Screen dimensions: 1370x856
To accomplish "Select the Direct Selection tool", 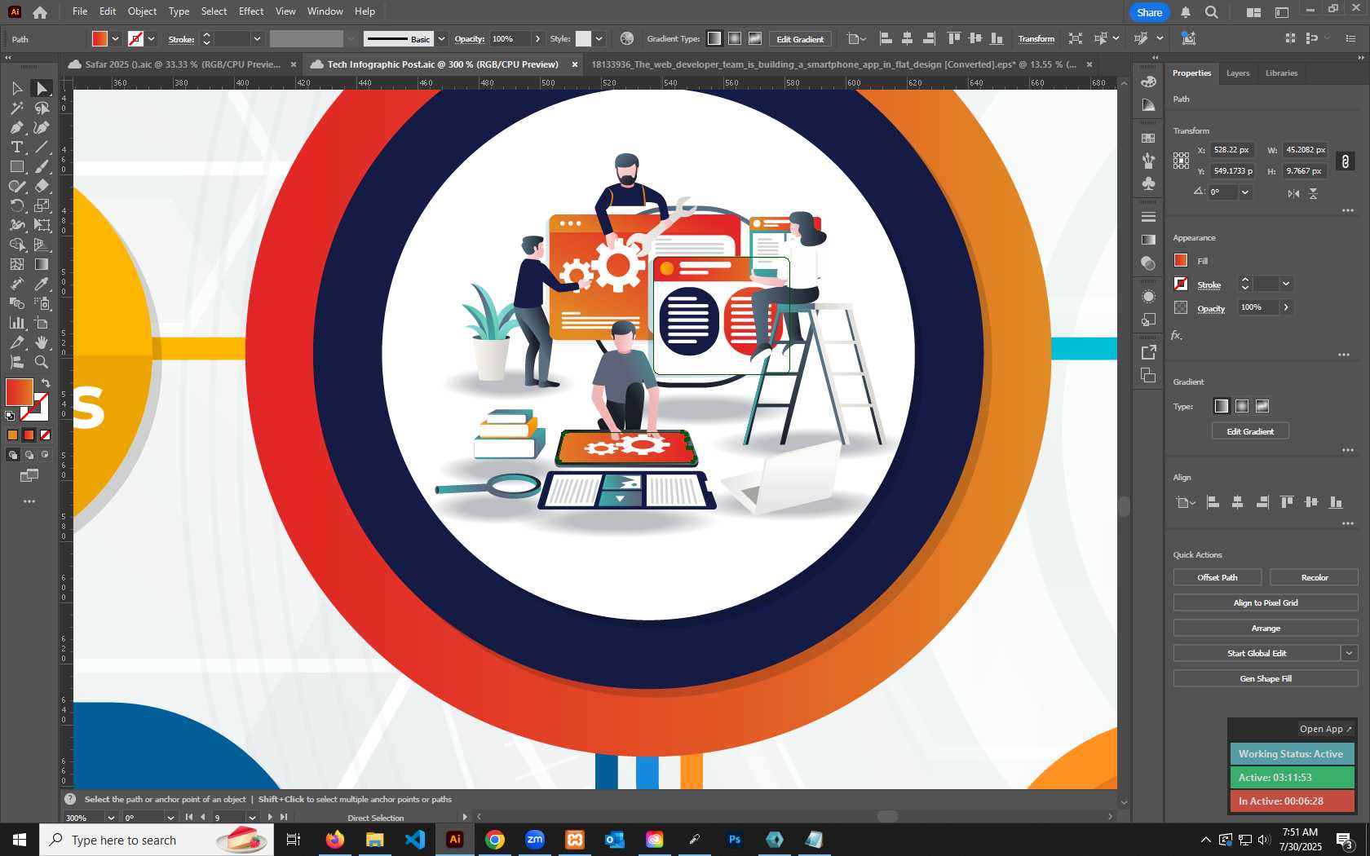I will click(42, 88).
